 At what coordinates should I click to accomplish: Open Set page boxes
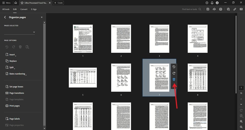coord(14,87)
